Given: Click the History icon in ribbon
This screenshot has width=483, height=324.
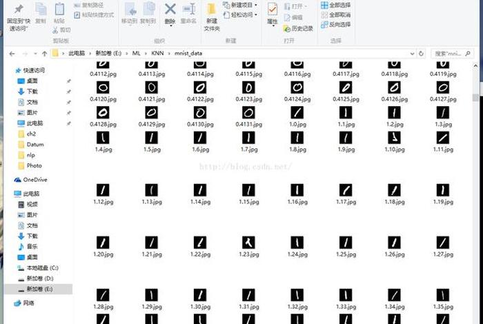Looking at the screenshot, I should pyautogui.click(x=298, y=28).
